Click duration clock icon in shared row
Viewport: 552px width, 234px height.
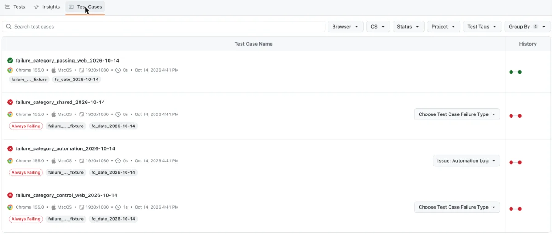tap(118, 114)
